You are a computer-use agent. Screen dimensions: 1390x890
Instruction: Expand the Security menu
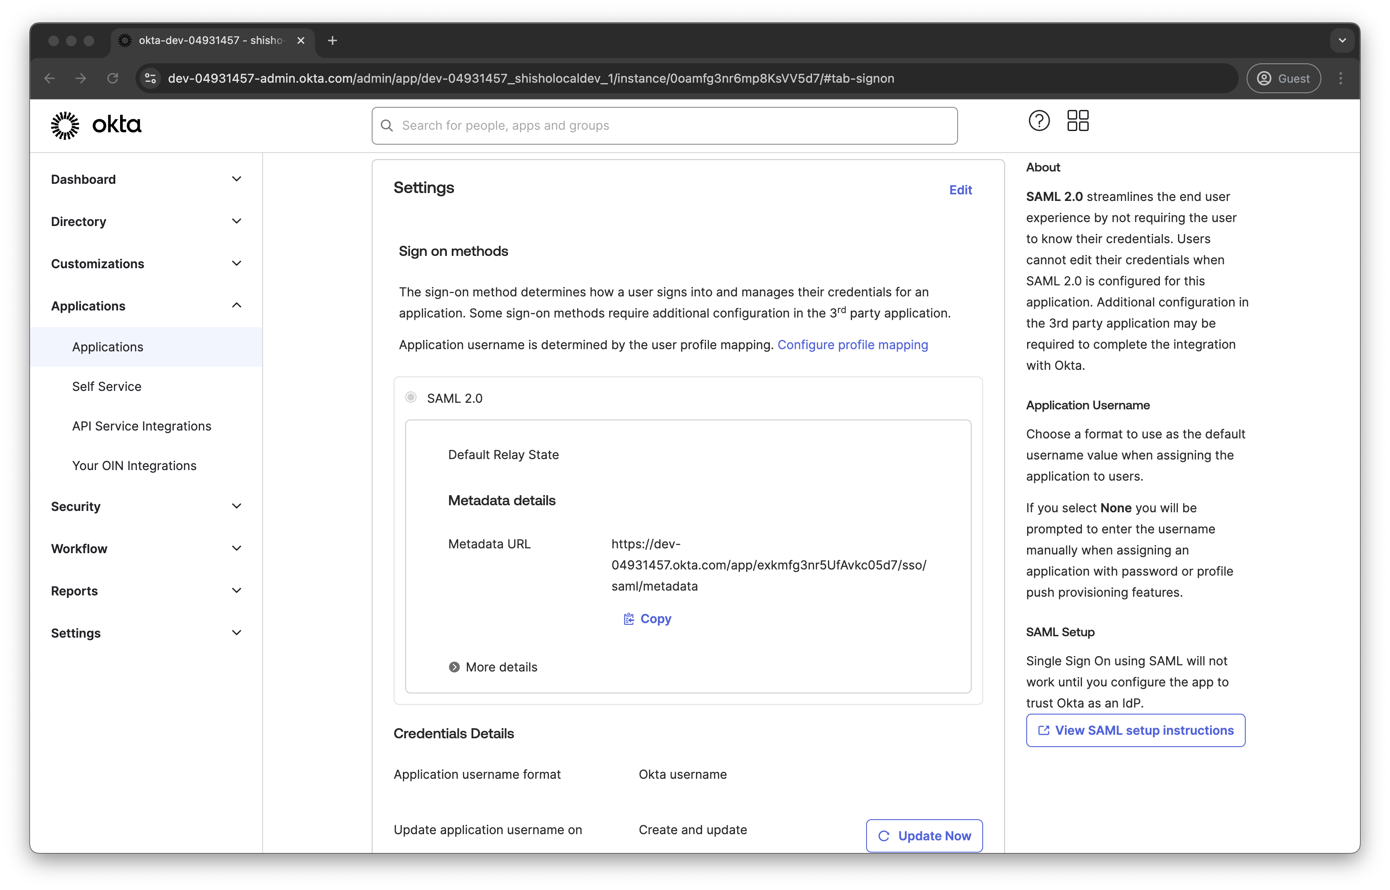(146, 506)
